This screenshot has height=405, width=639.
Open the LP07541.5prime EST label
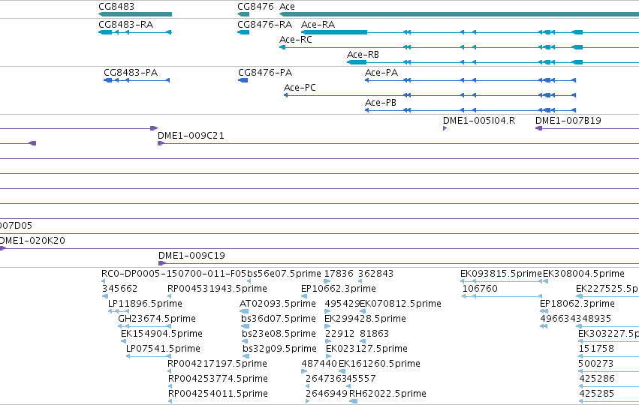pos(163,349)
